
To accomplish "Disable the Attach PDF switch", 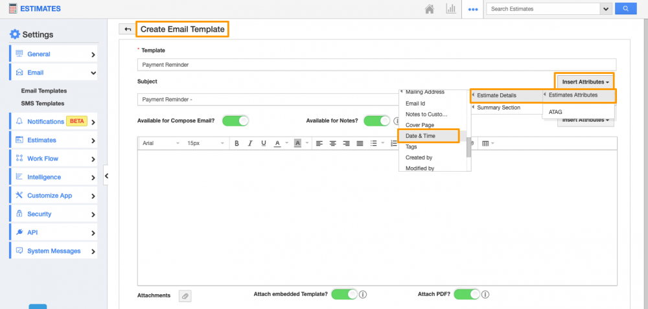I will pos(466,294).
